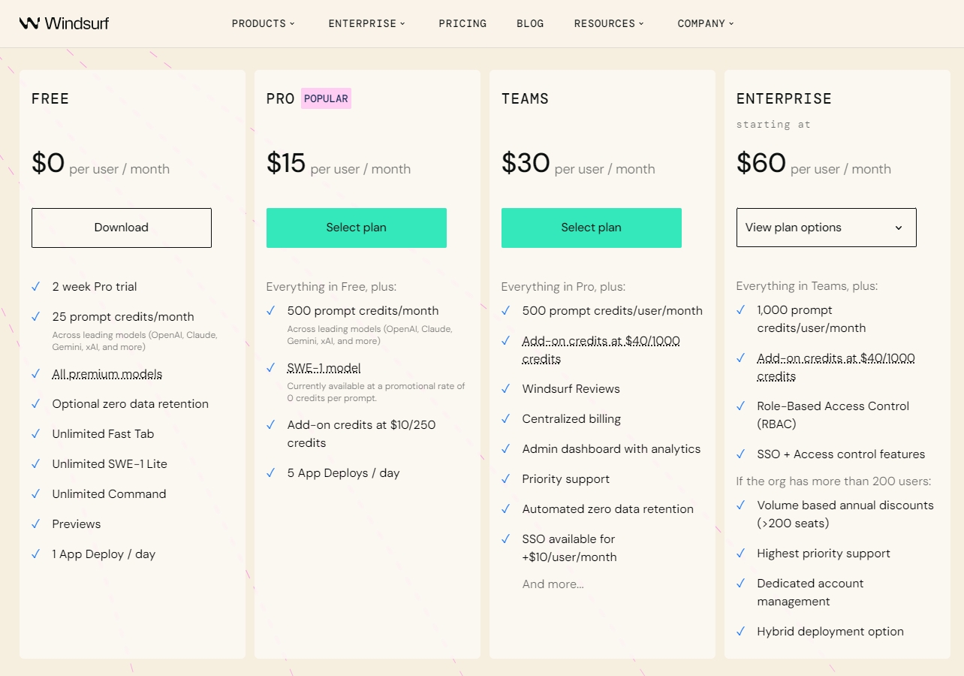Click the Everything in Pro, plus: heading

pos(563,287)
